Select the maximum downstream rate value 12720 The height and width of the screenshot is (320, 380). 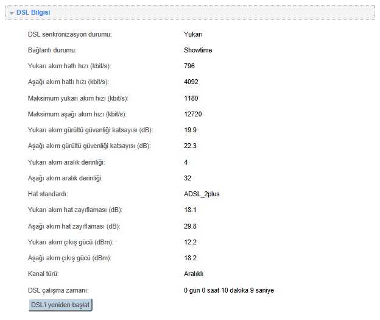click(x=193, y=114)
